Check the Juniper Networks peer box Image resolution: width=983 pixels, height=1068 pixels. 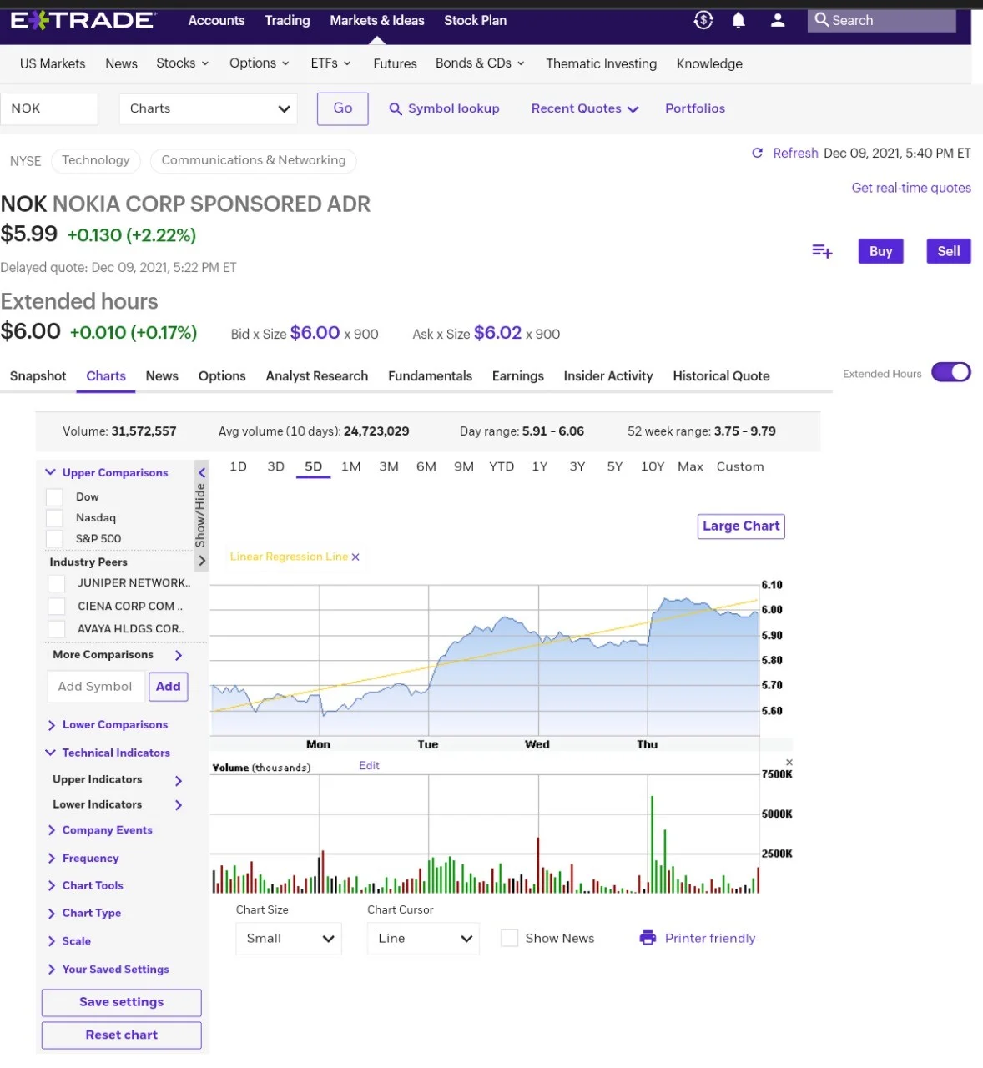tap(57, 583)
